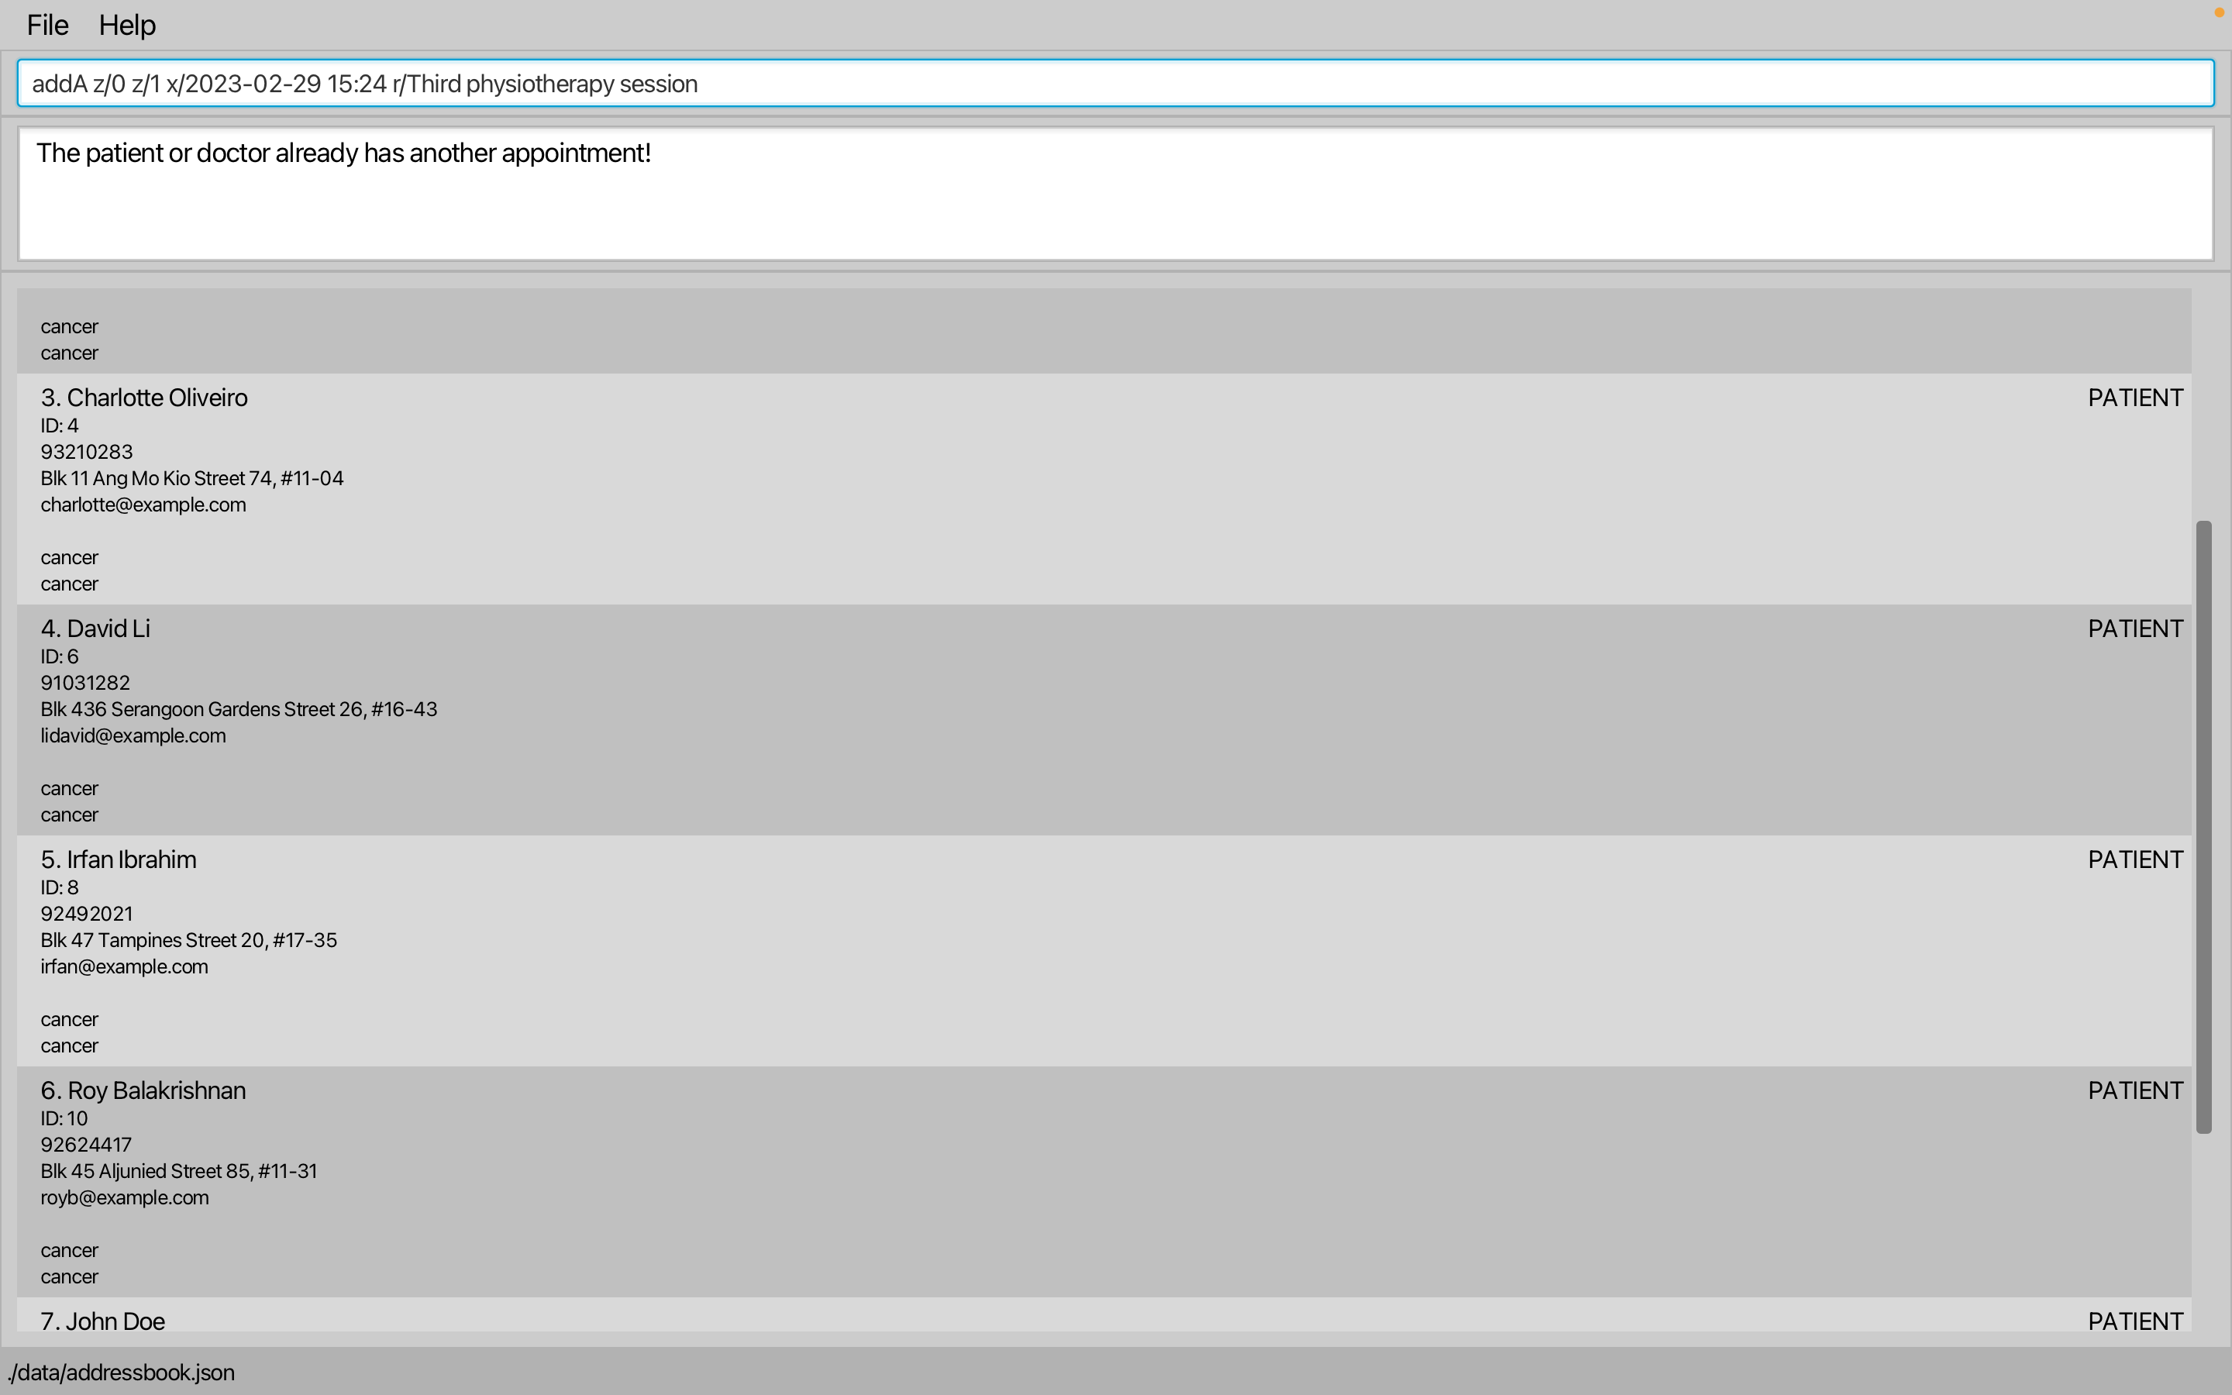Click PATIENT label on Irfan Ibrahim card

point(2134,859)
